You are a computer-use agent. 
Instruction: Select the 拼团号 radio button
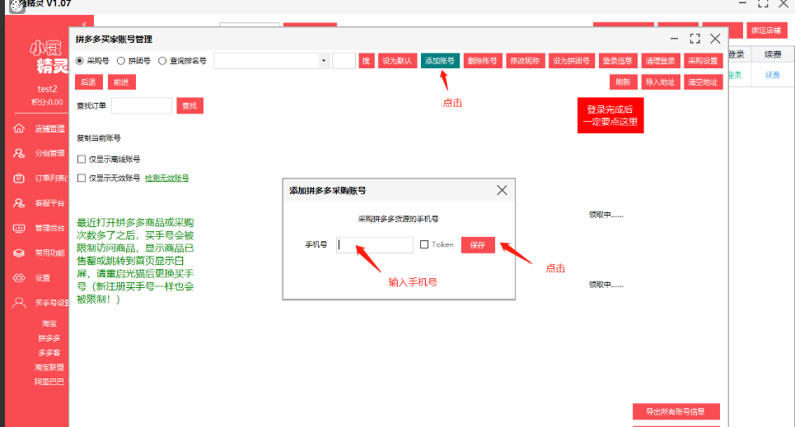[121, 61]
